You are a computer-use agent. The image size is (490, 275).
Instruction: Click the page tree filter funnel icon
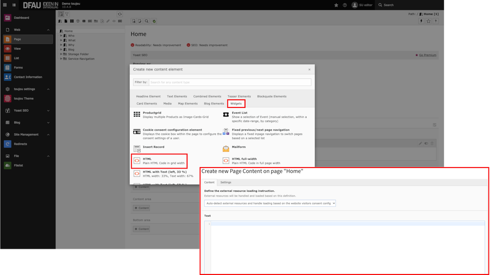tap(67, 14)
